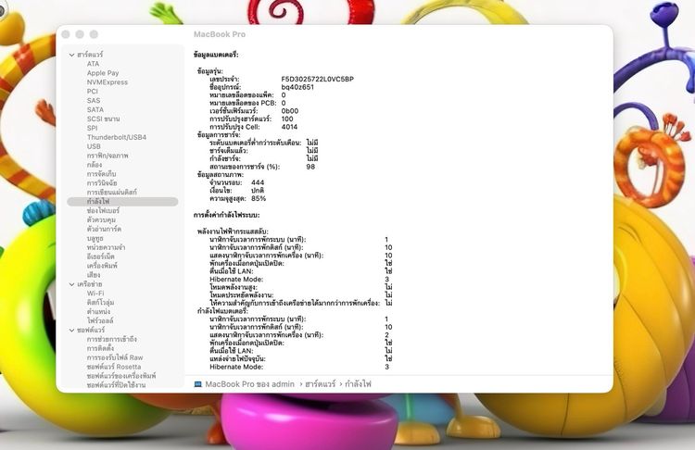Image resolution: width=695 pixels, height=450 pixels.
Task: Select the highlighted กำลังไฟ item
Action: click(x=122, y=202)
